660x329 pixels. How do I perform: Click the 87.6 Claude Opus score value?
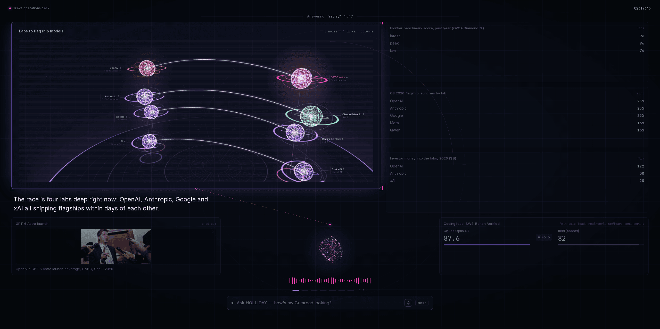pyautogui.click(x=452, y=238)
